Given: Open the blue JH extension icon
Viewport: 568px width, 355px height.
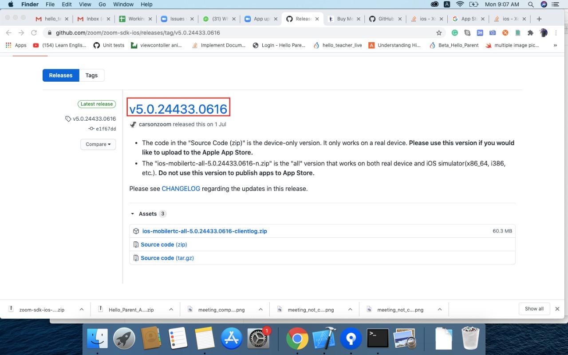Looking at the screenshot, I should point(480,32).
